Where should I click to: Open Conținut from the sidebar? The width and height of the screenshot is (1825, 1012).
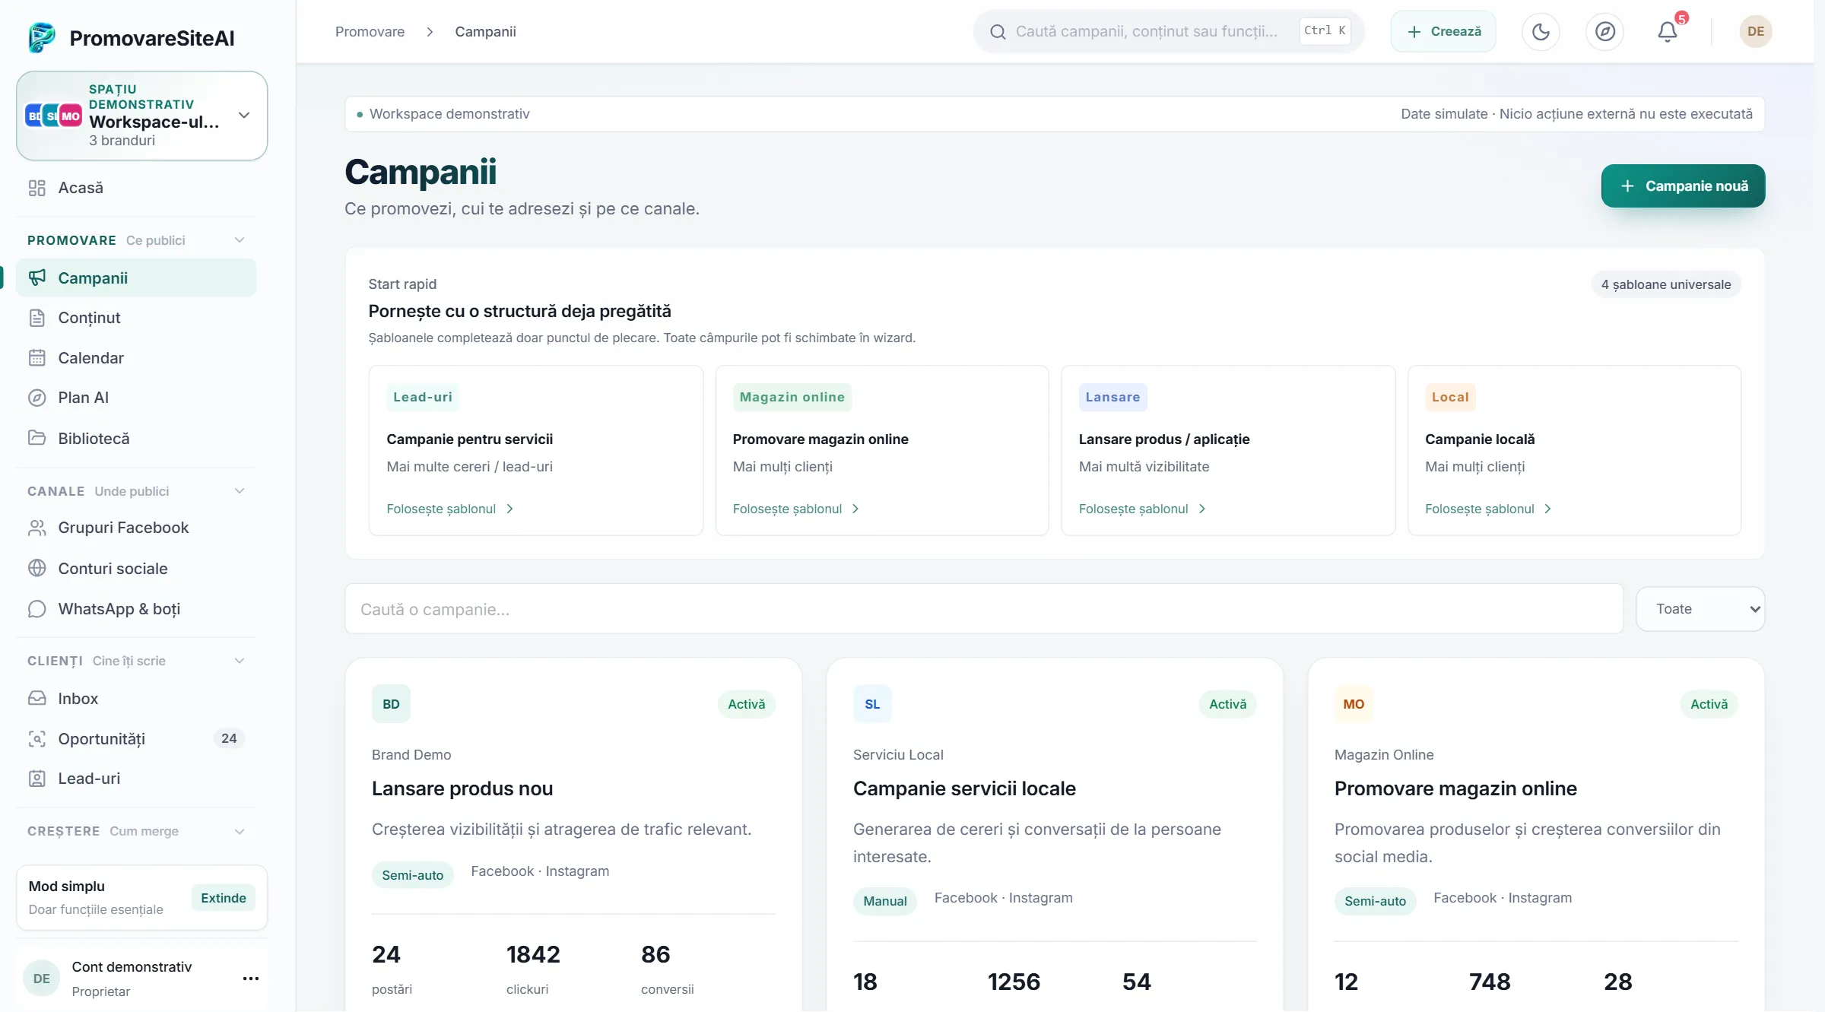136,318
